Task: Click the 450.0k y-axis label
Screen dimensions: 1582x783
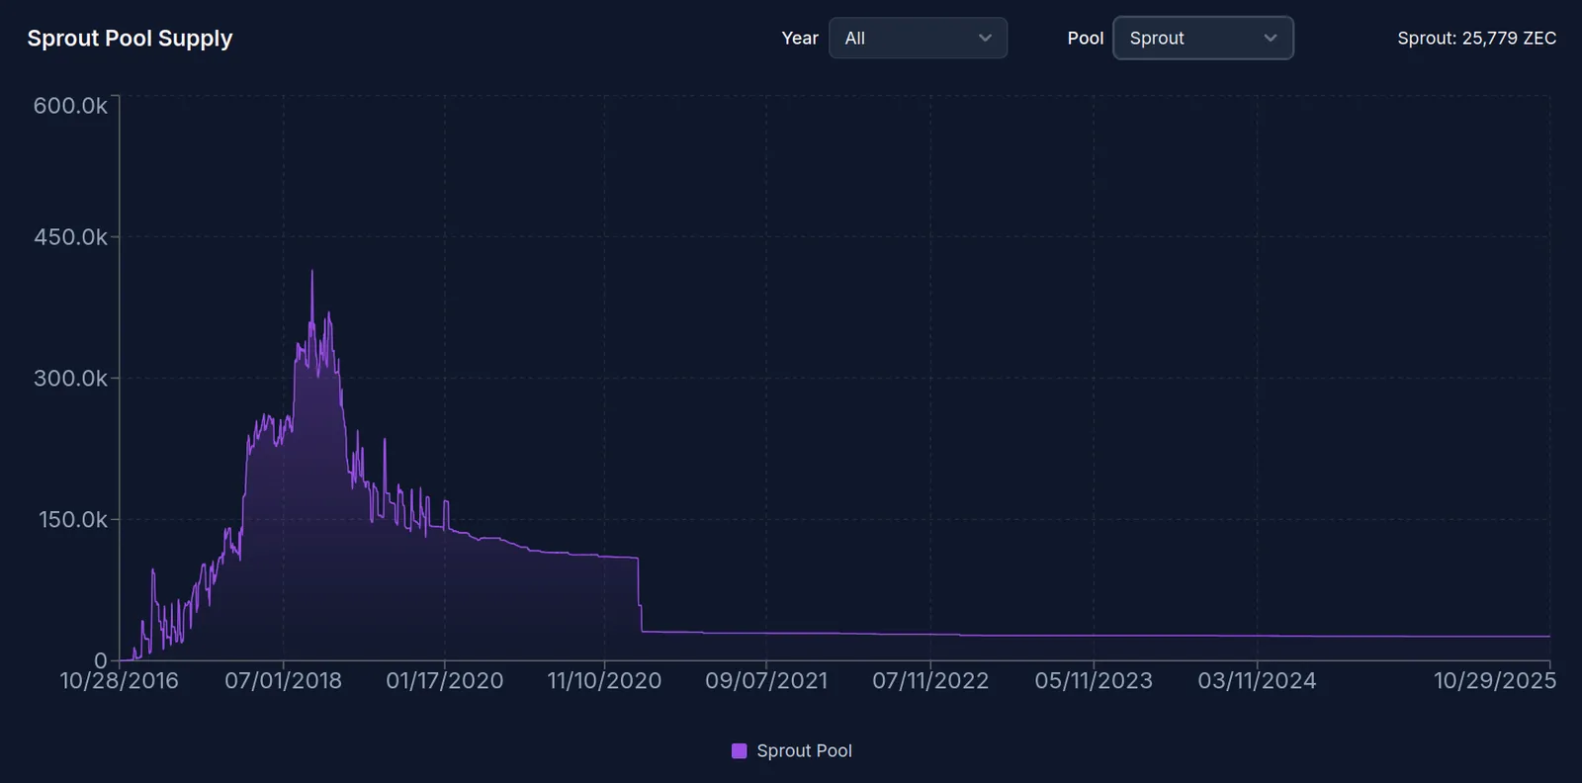Action: pos(70,237)
